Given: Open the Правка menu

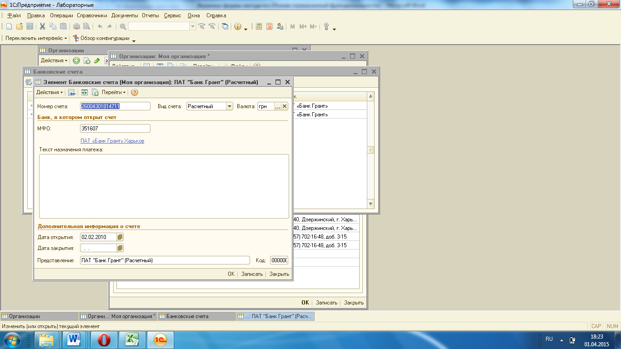Looking at the screenshot, I should coord(36,15).
